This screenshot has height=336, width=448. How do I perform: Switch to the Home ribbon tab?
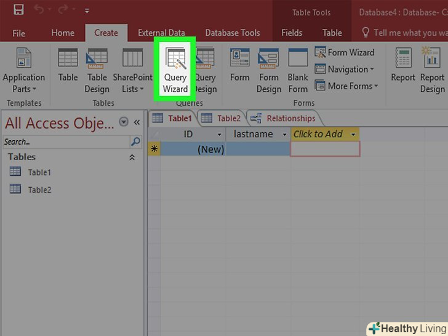63,33
